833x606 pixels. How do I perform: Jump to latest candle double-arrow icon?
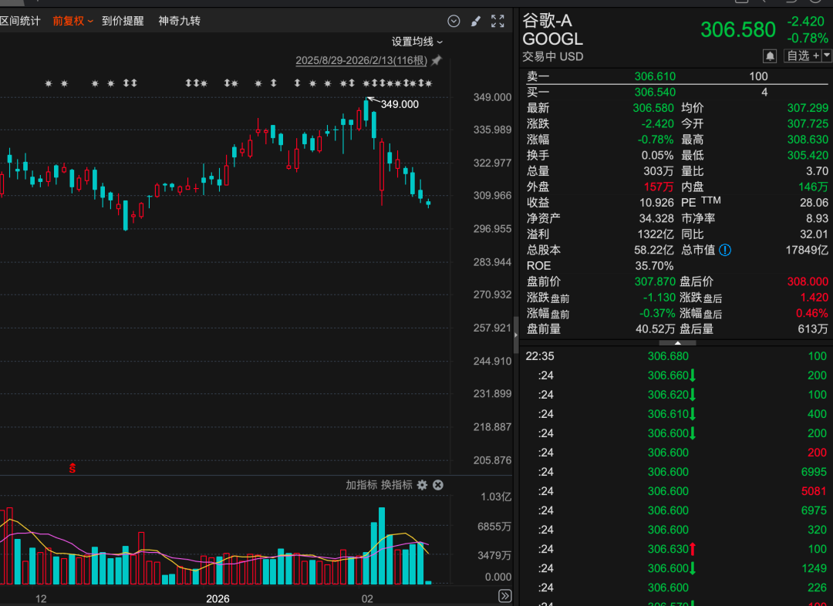505,596
